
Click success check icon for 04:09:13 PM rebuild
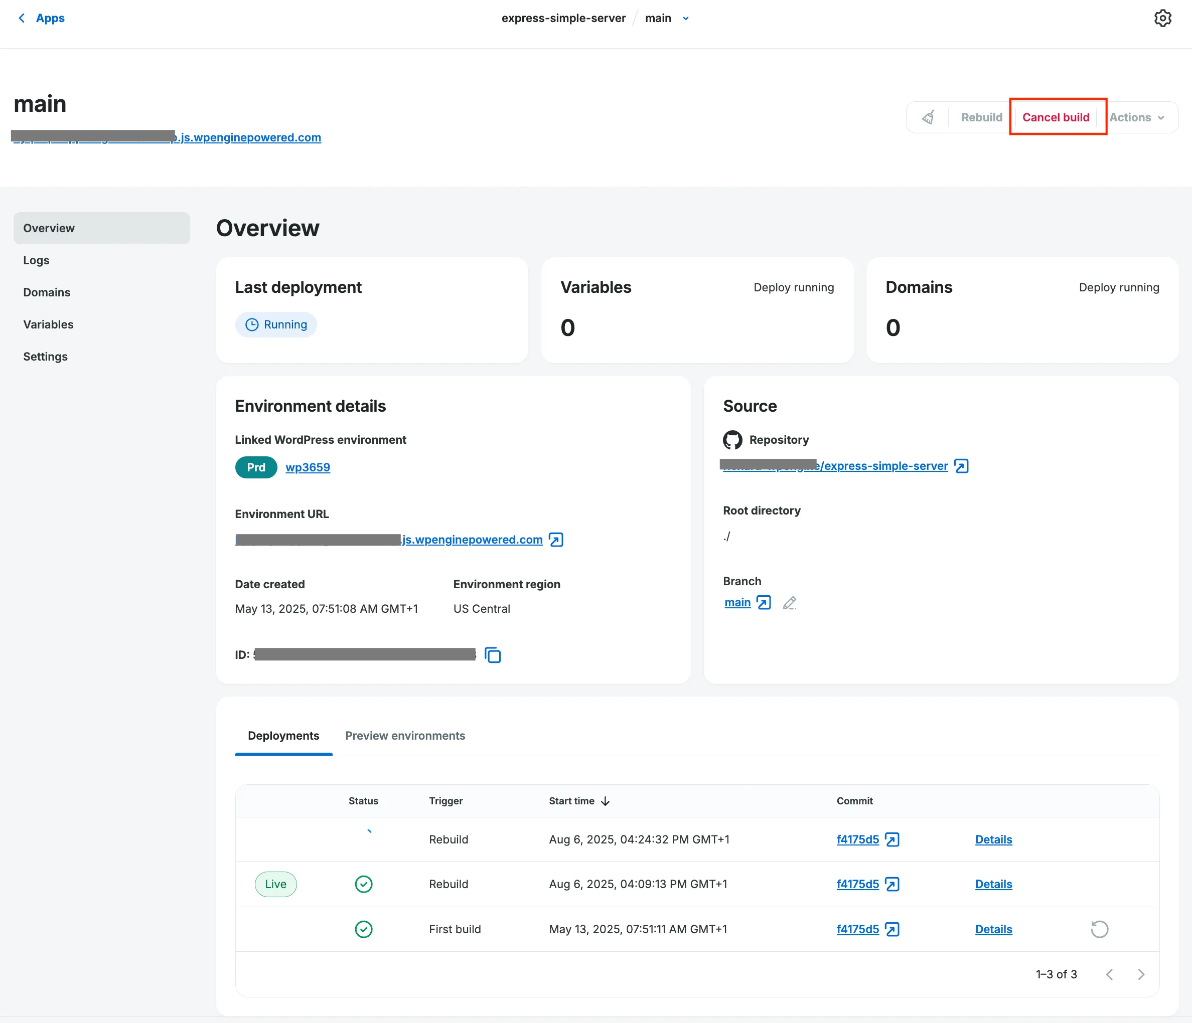tap(364, 885)
